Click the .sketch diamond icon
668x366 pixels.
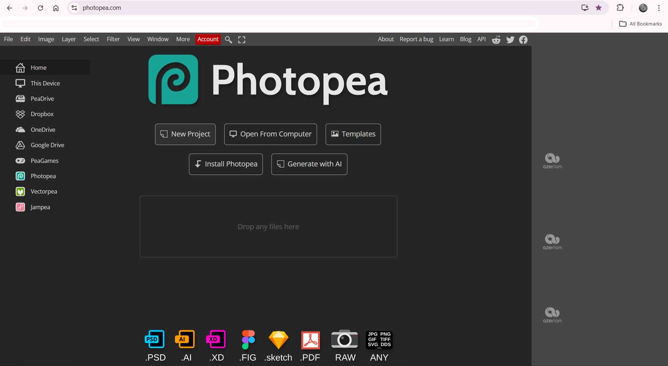[x=278, y=339]
